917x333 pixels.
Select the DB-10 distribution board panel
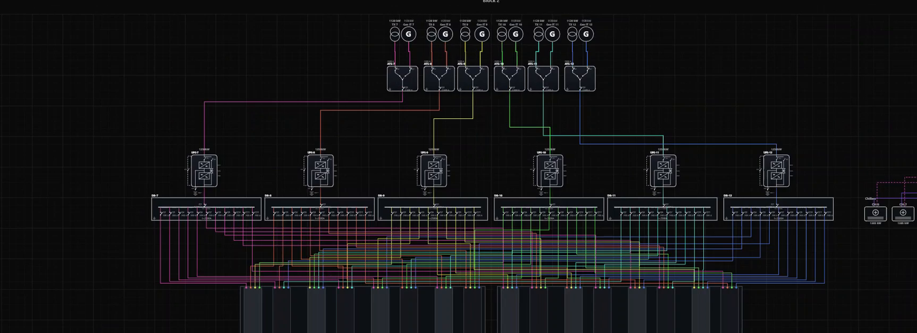[549, 209]
